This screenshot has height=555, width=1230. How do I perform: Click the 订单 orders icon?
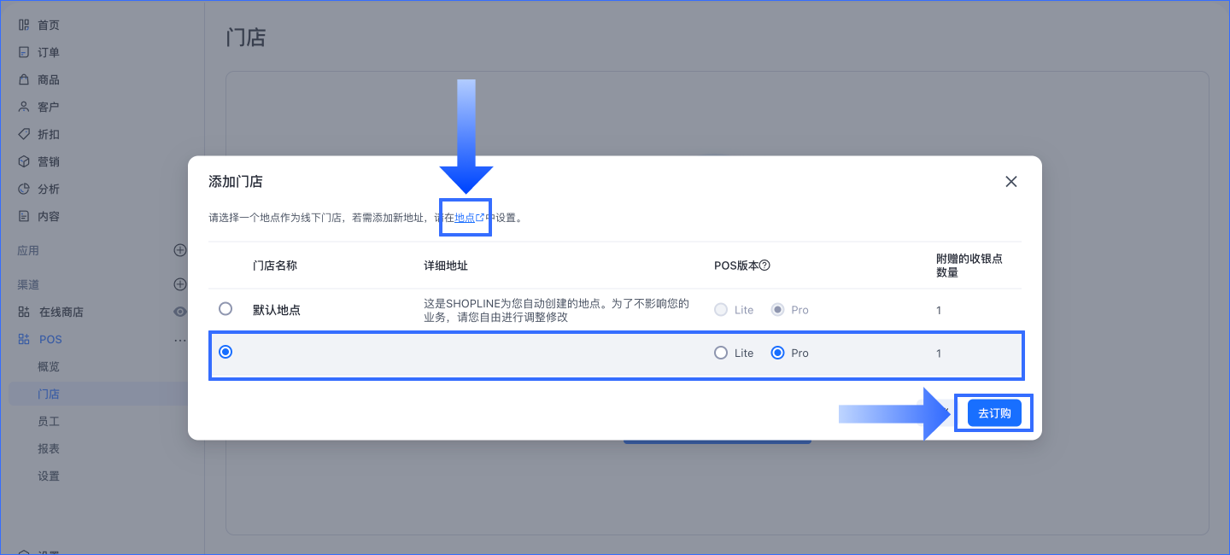tap(24, 52)
